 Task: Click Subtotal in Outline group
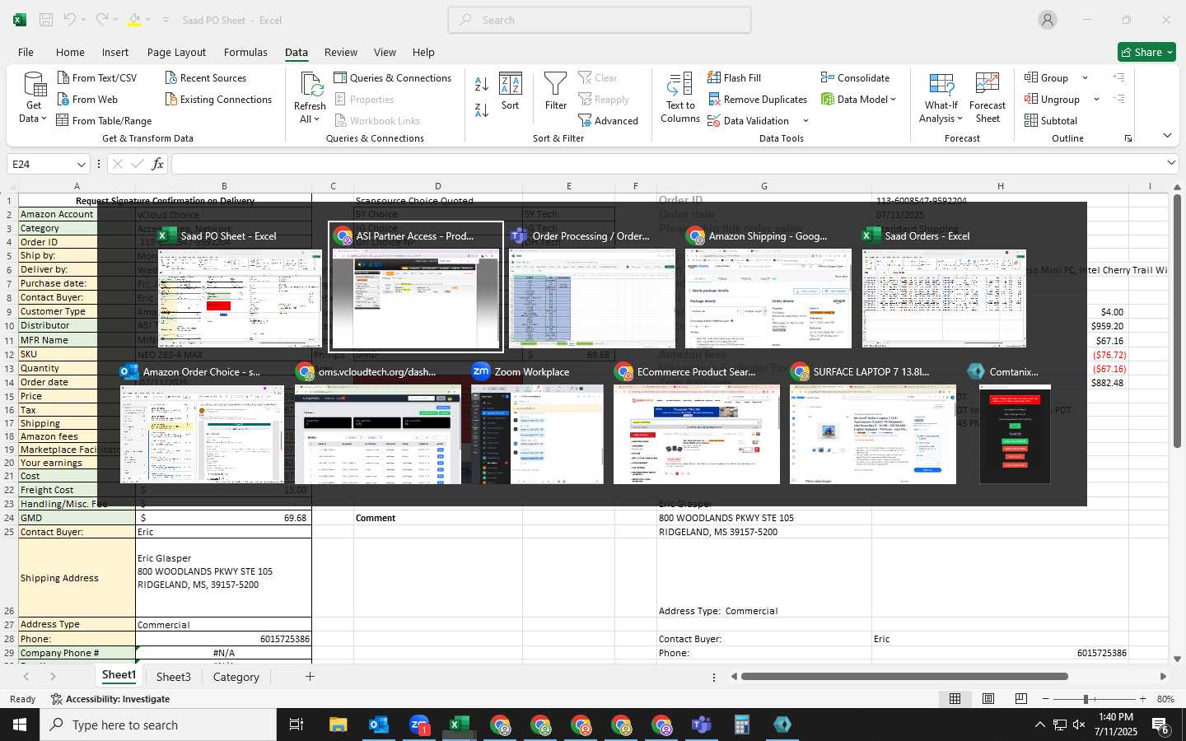tap(1051, 121)
